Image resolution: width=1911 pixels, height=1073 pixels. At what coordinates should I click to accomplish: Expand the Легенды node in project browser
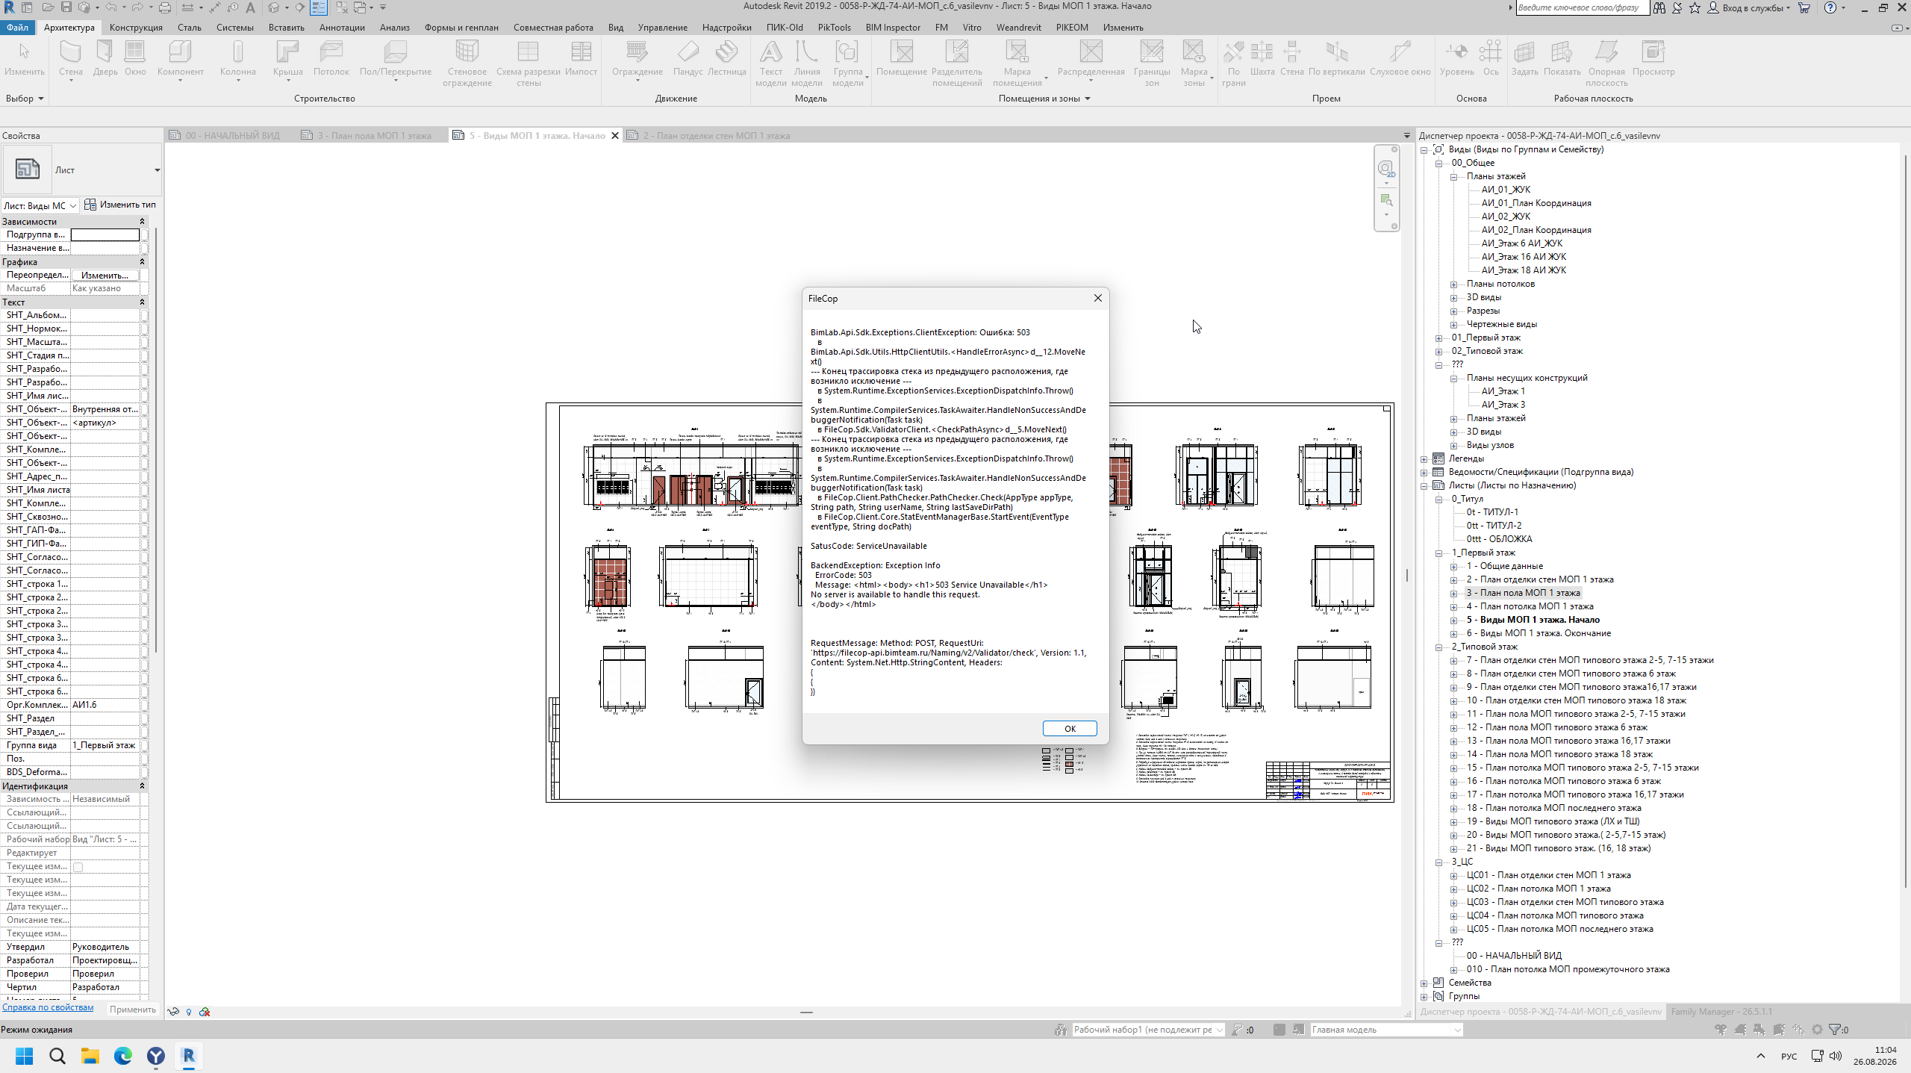point(1424,459)
